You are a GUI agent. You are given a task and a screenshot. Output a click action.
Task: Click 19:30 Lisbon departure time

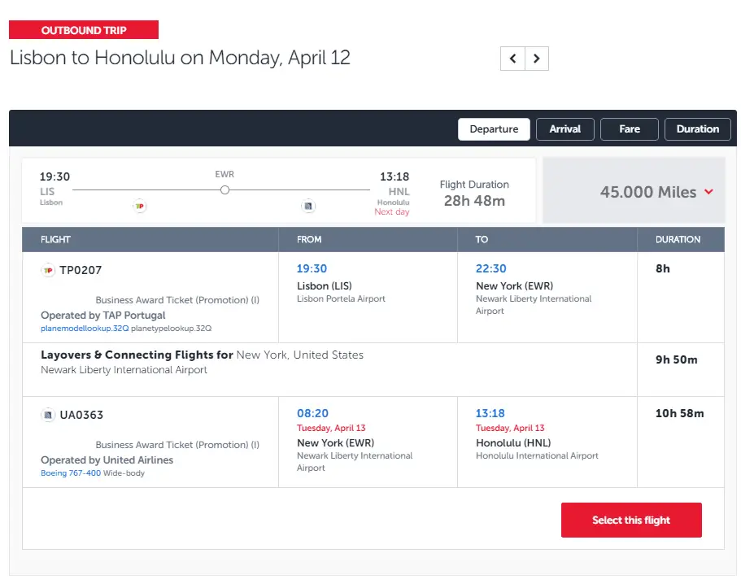[x=312, y=268]
